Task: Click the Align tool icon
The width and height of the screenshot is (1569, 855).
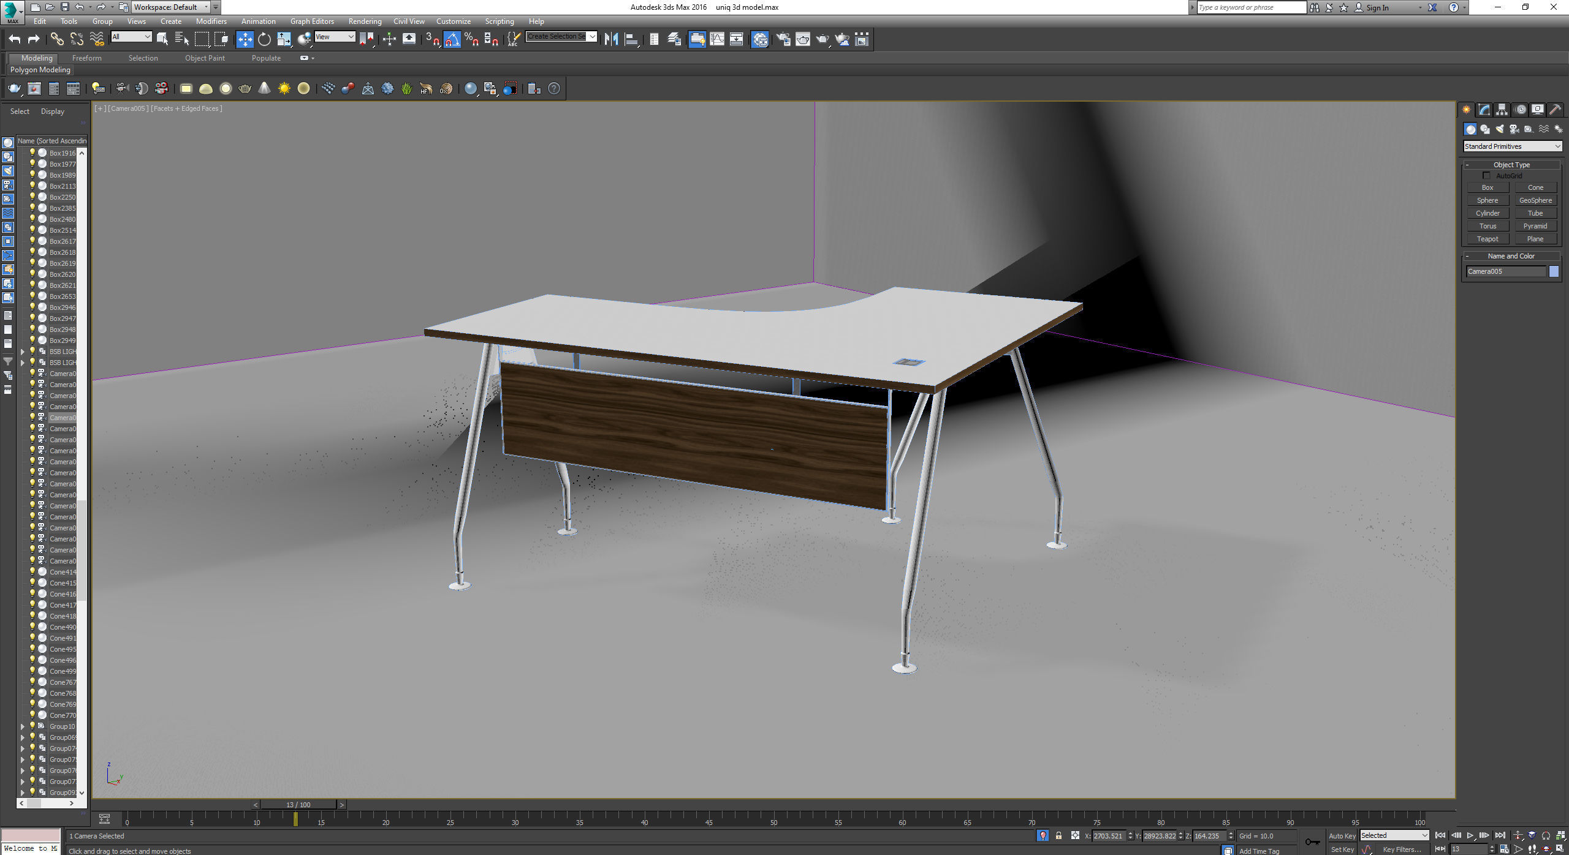Action: pyautogui.click(x=631, y=39)
